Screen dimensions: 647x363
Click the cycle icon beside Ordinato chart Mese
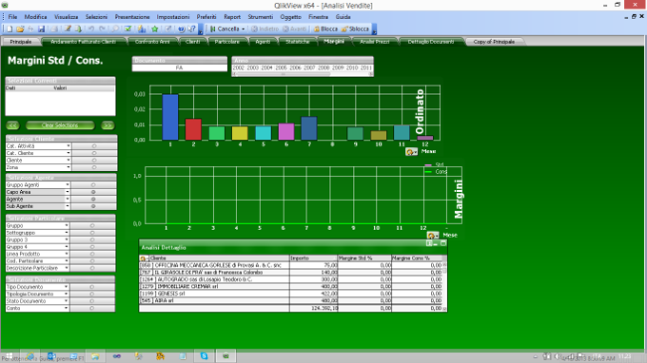(x=411, y=152)
